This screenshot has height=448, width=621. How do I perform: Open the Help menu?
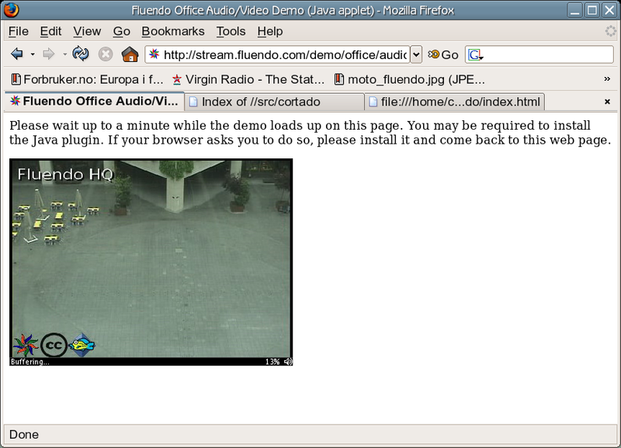point(270,31)
